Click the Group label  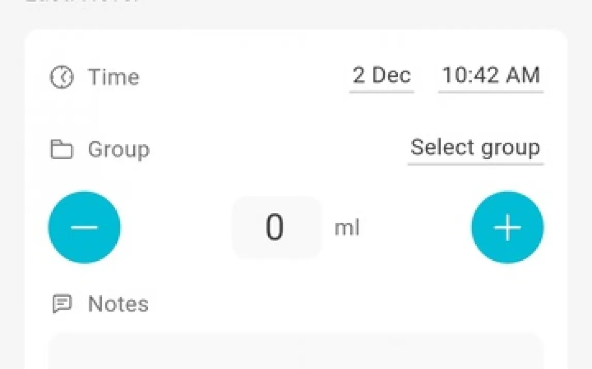coord(119,150)
